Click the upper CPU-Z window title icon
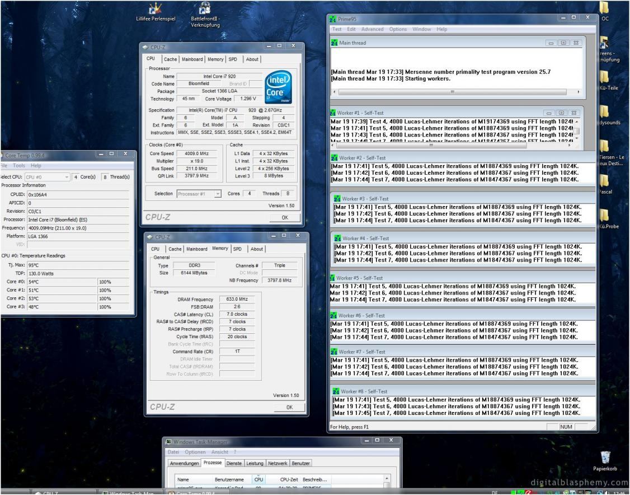The height and width of the screenshot is (495, 630). pyautogui.click(x=145, y=48)
